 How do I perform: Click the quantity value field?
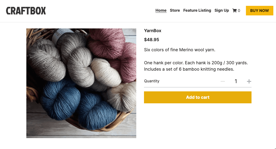(x=236, y=81)
